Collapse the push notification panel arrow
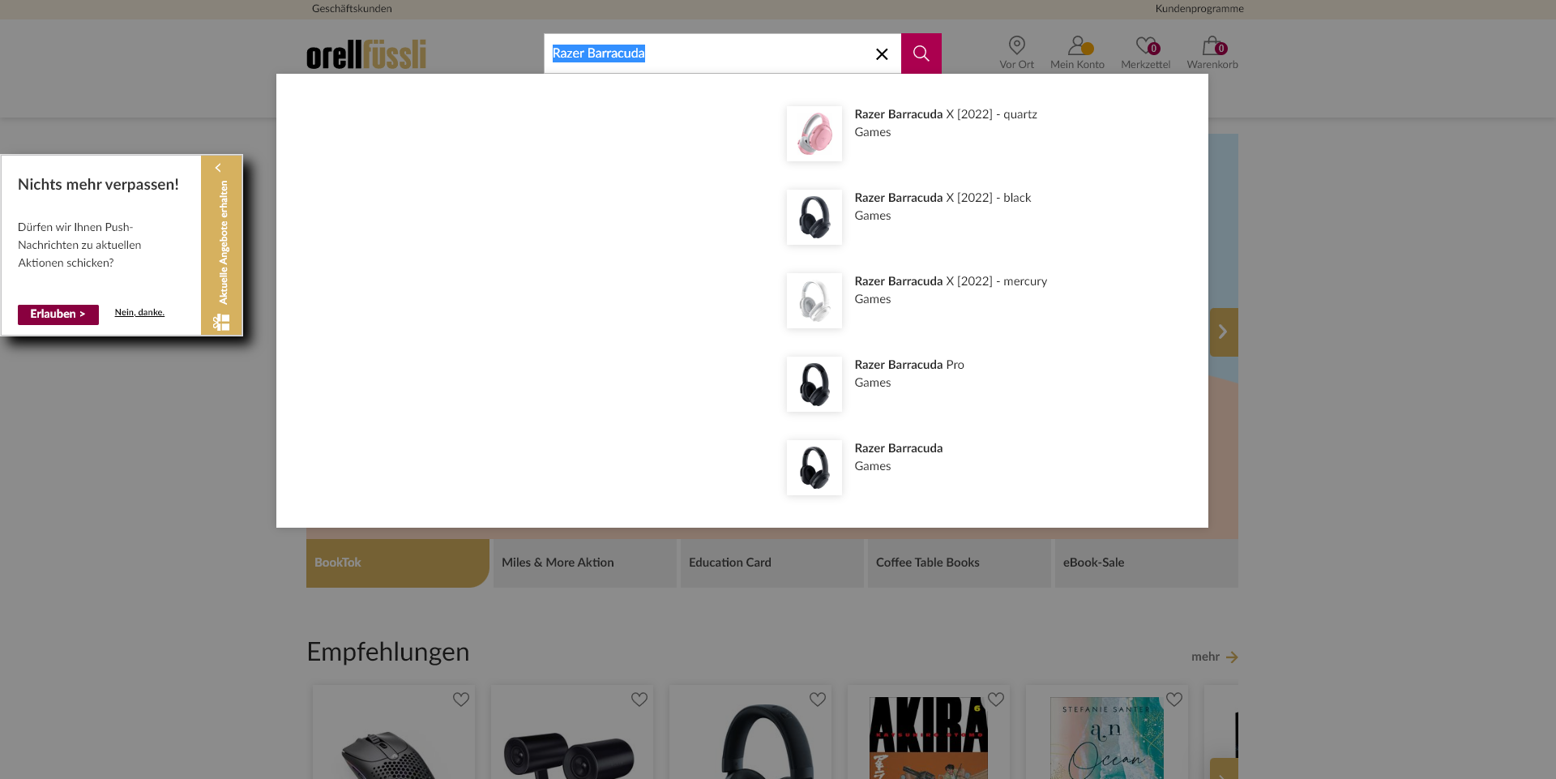 [x=218, y=168]
